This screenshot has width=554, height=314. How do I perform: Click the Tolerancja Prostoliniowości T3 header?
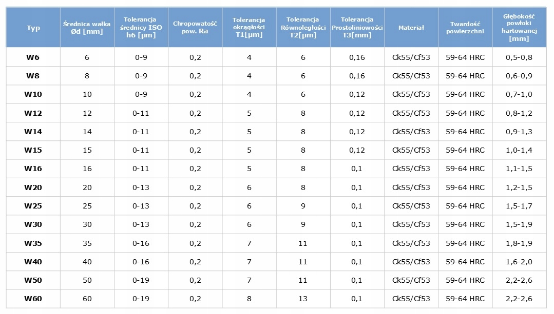pos(357,28)
